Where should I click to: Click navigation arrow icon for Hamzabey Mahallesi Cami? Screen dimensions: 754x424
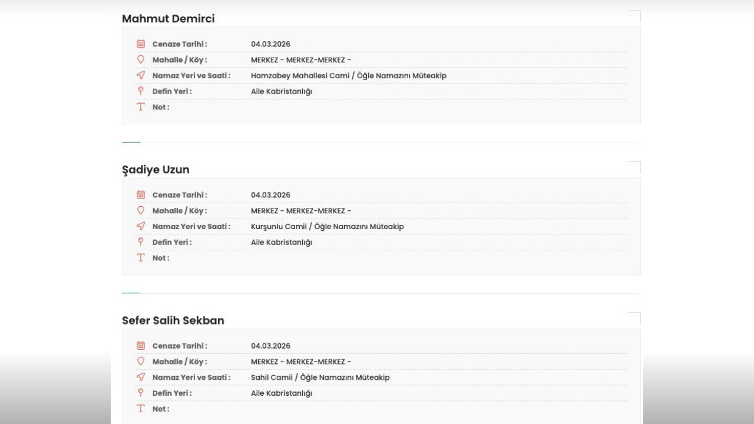click(141, 75)
